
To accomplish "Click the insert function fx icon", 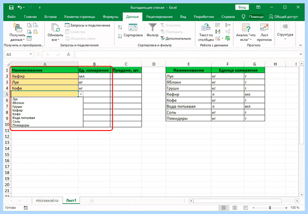I will point(68,54).
